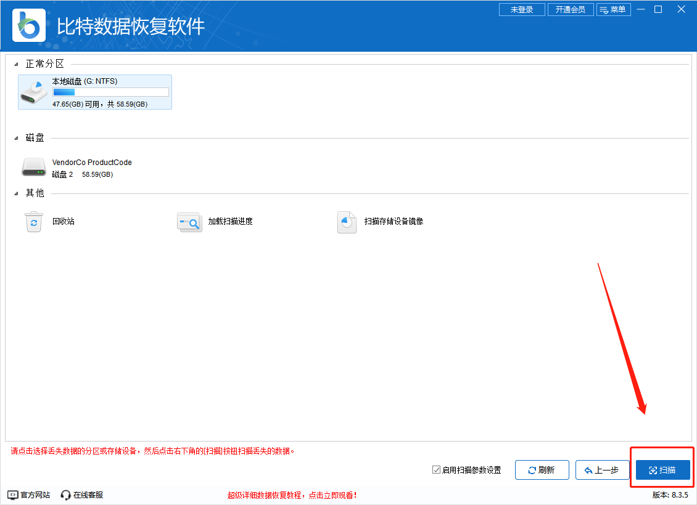Open the 官方网站 link

pyautogui.click(x=36, y=495)
